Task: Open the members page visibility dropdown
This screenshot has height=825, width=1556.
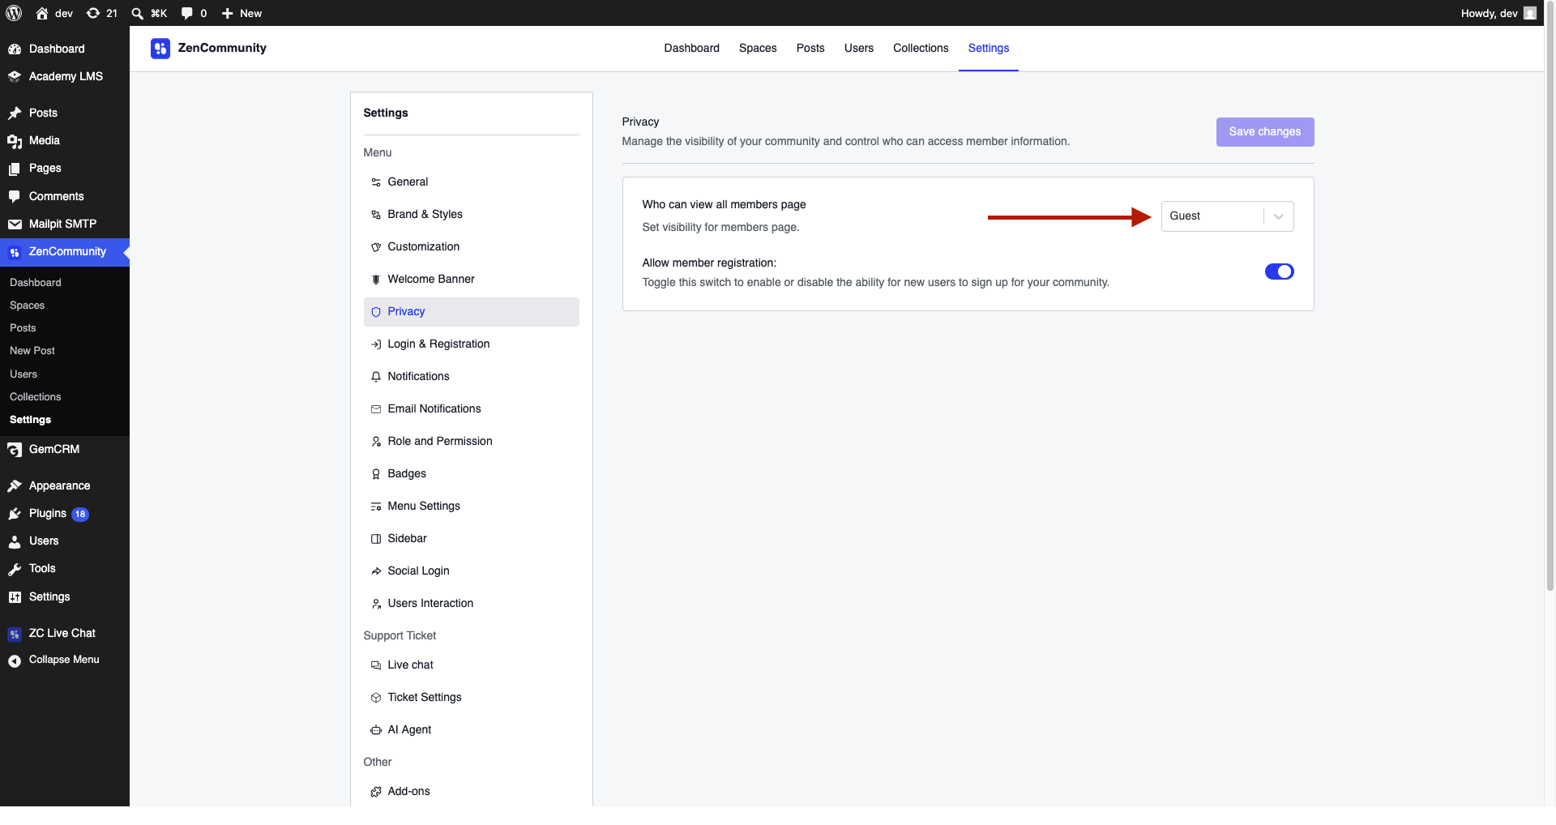Action: coord(1227,216)
